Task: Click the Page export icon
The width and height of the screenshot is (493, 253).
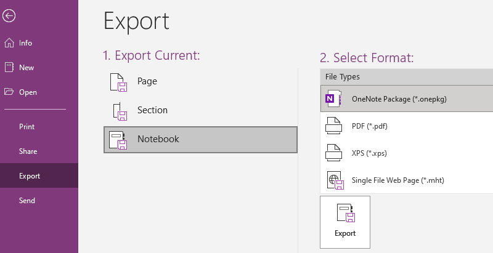Action: [x=118, y=82]
